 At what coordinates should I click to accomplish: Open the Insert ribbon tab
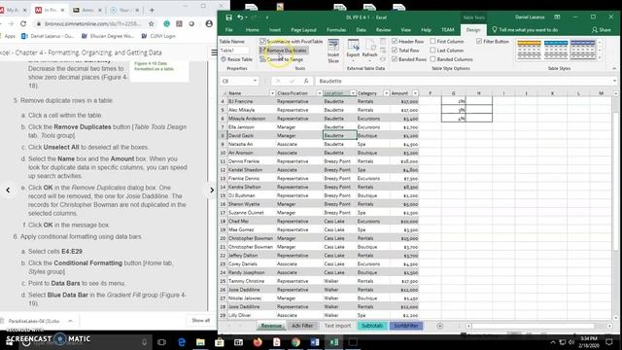click(275, 30)
